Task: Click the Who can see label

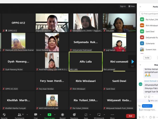Action: [154, 100]
